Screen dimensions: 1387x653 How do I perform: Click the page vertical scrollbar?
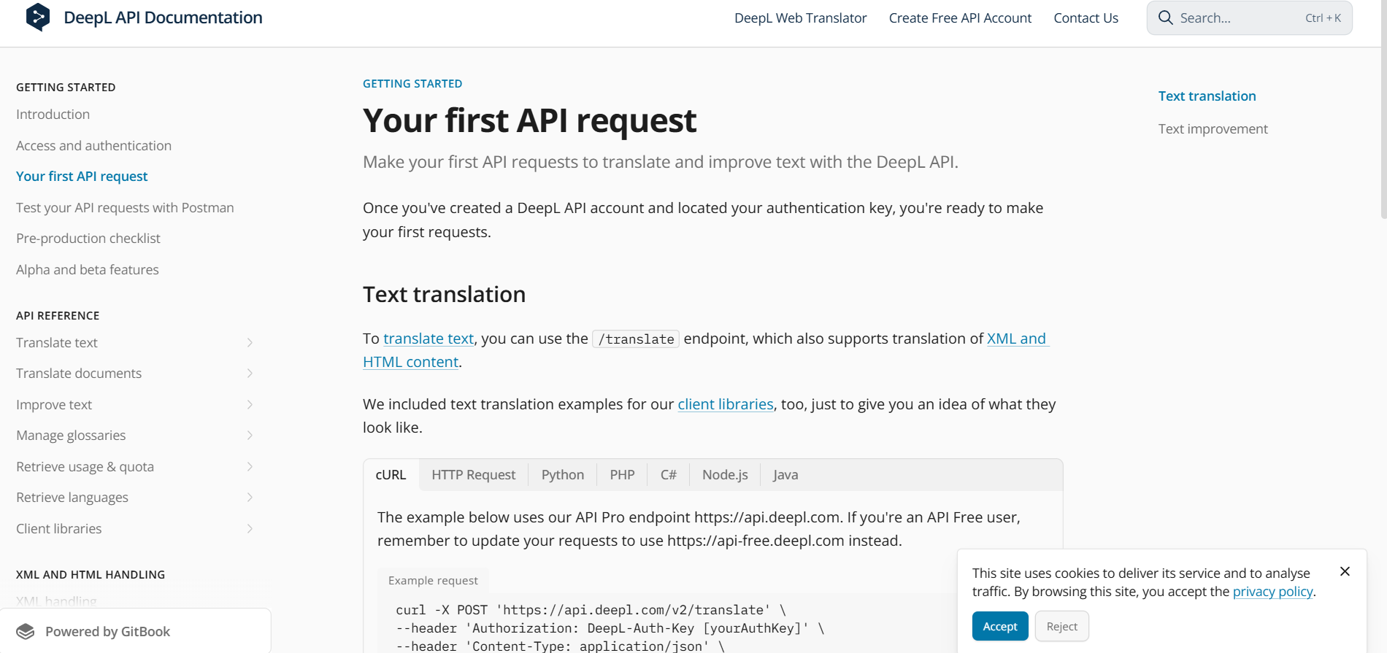[x=1383, y=109]
